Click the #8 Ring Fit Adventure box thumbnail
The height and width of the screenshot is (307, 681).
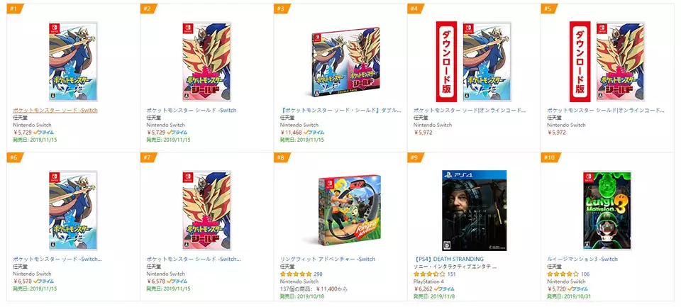[x=350, y=211]
